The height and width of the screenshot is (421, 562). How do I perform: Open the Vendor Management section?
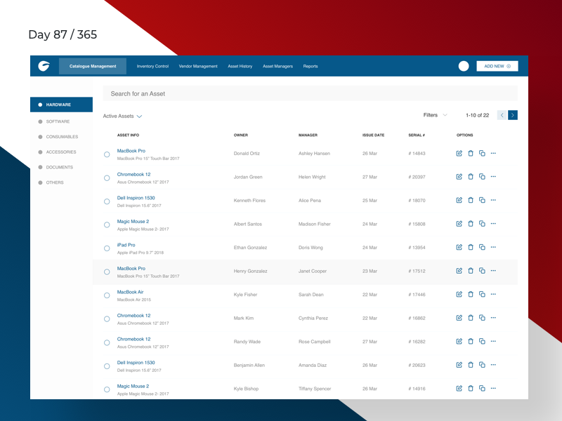point(198,66)
